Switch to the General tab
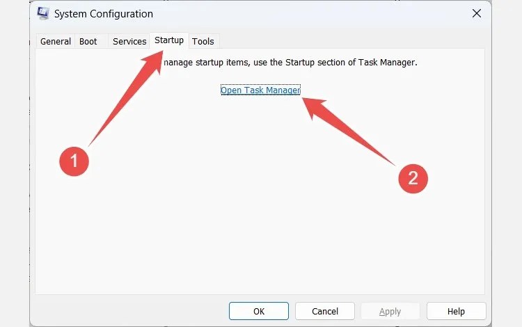Viewport: 522px width, 327px height. coord(56,42)
